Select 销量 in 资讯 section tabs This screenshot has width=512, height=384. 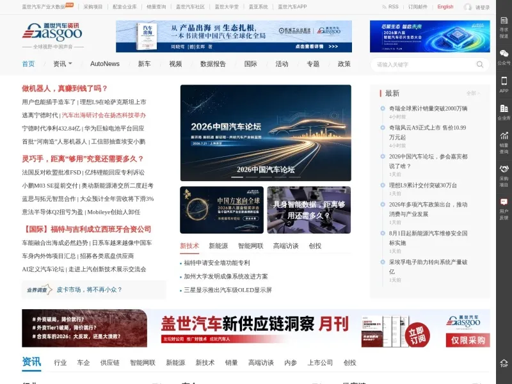(231, 362)
